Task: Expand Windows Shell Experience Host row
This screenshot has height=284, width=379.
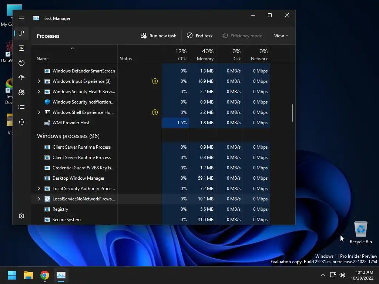Action: [39, 112]
